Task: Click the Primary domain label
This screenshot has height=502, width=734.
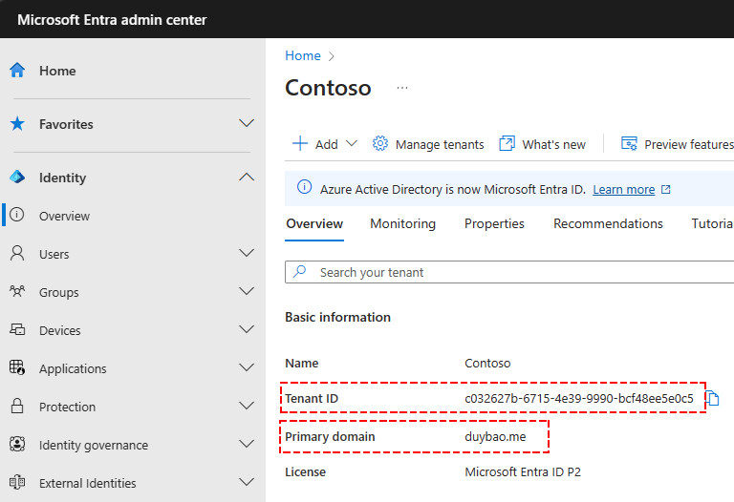Action: click(x=330, y=436)
